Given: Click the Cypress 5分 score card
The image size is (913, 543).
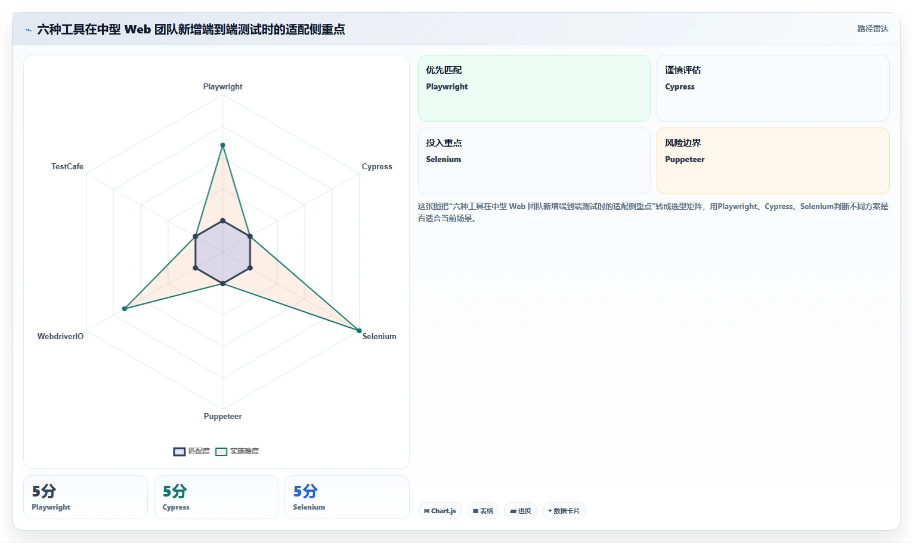Looking at the screenshot, I should (216, 497).
